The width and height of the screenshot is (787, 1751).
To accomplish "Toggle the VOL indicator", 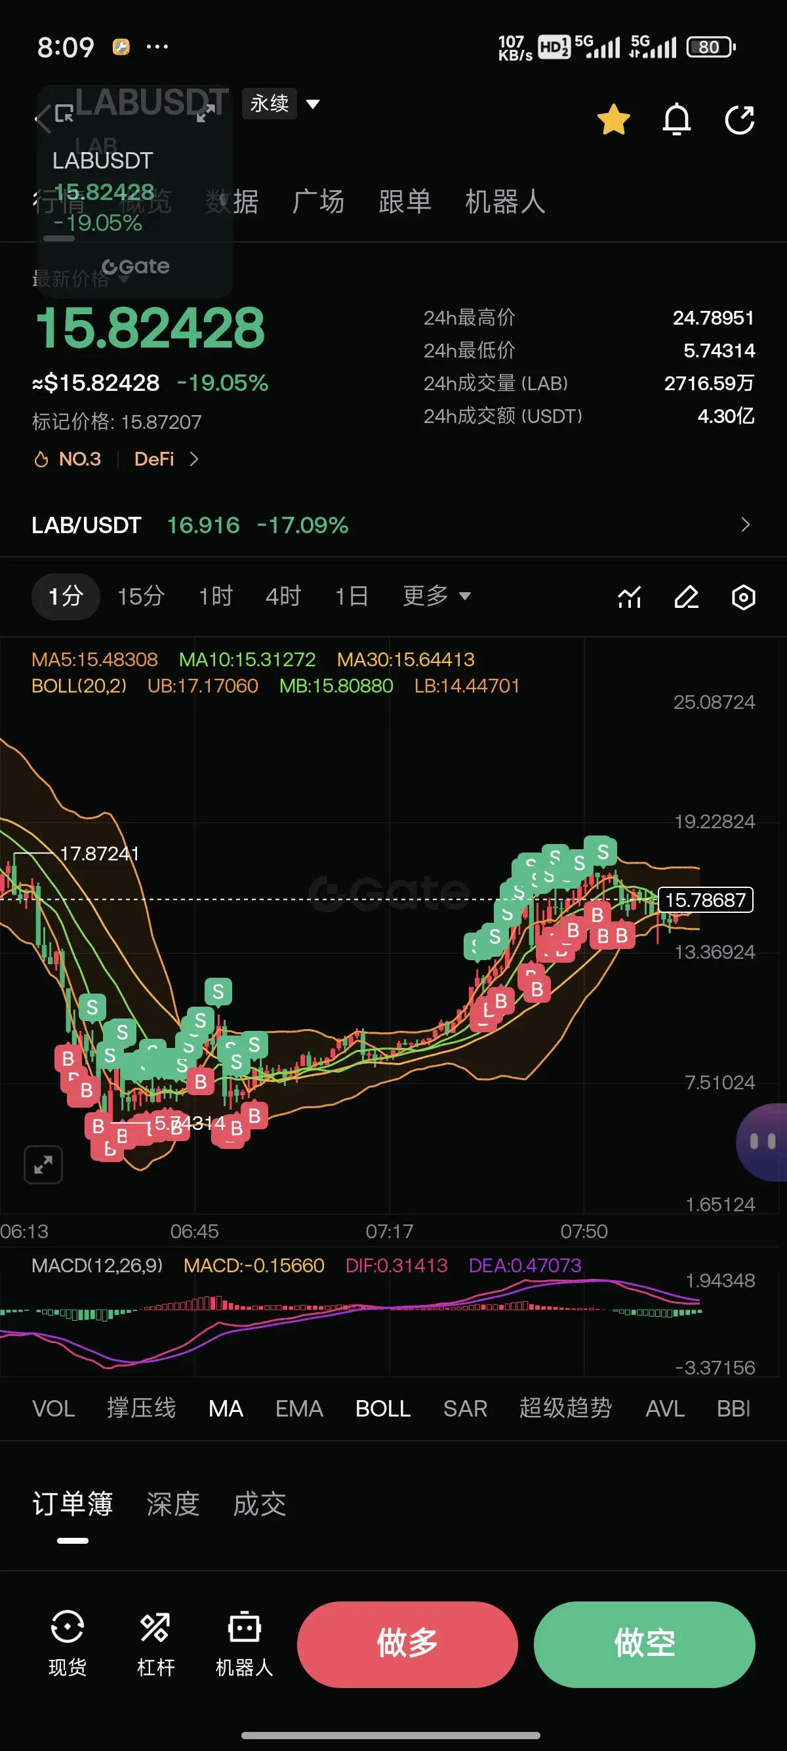I will click(54, 1409).
